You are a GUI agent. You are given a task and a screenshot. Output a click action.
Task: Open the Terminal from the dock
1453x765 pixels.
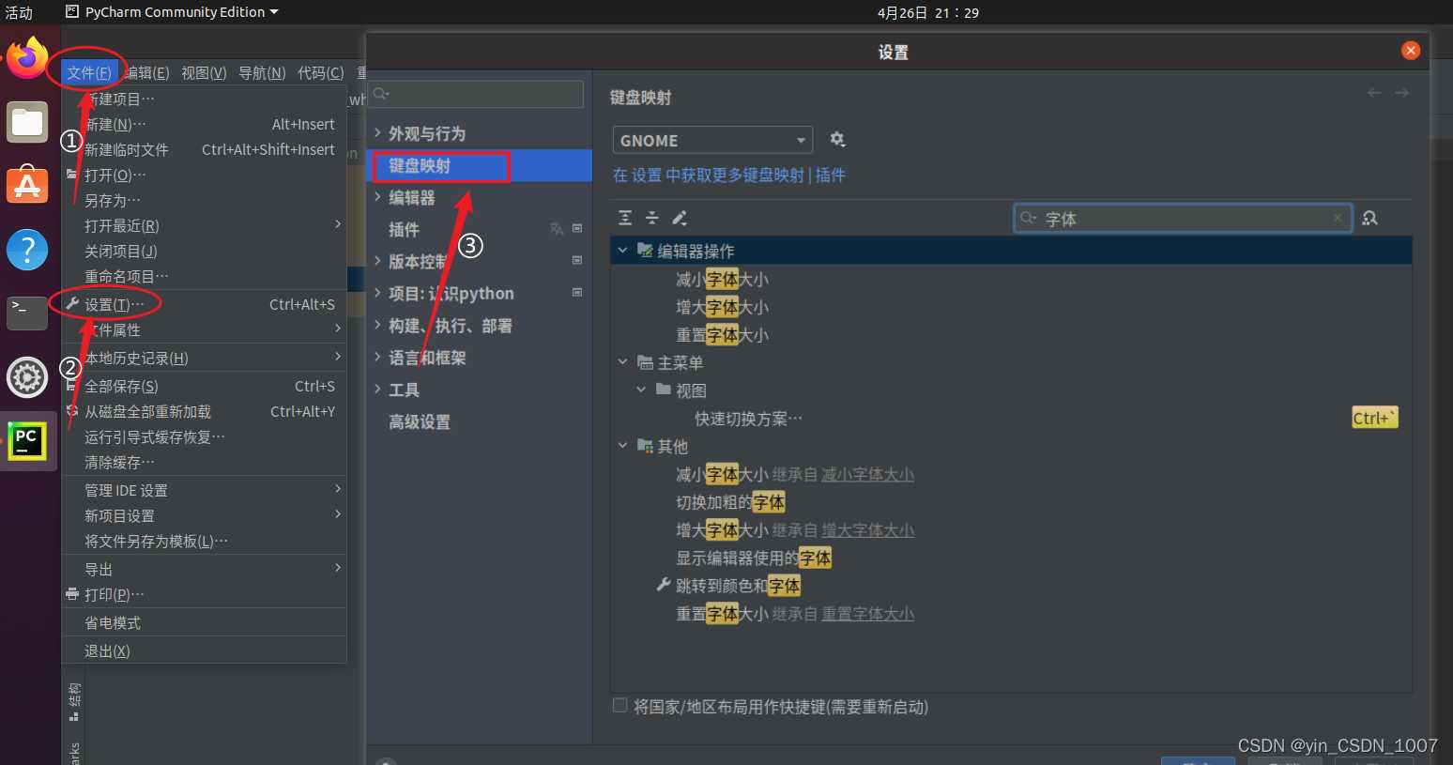27,313
